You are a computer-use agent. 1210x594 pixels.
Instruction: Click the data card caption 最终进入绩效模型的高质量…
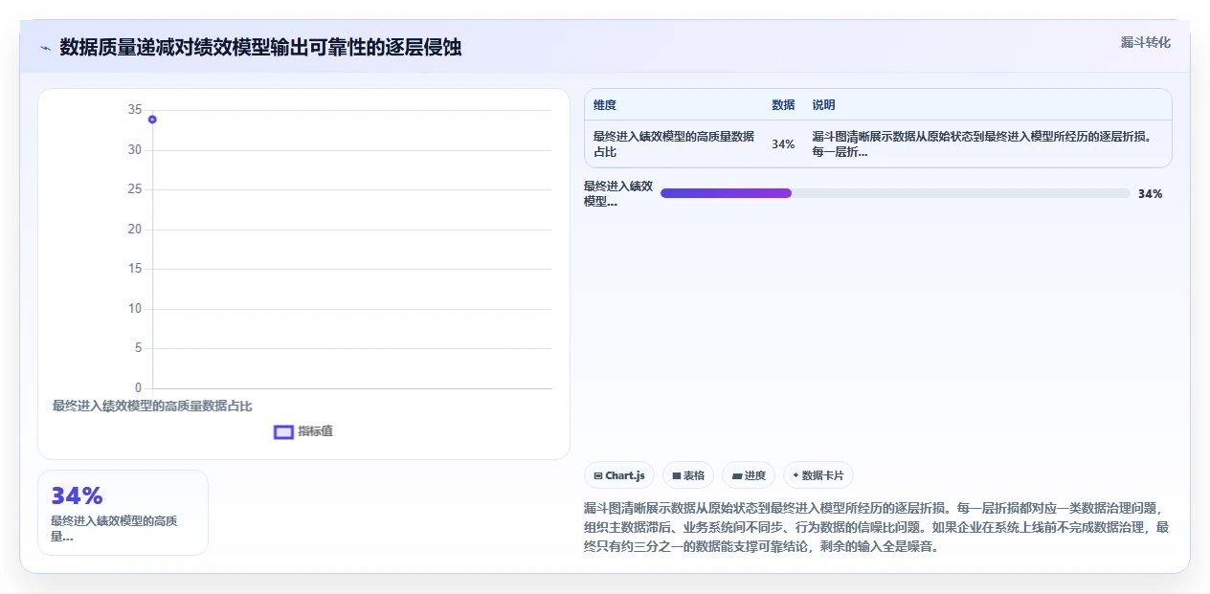click(114, 528)
